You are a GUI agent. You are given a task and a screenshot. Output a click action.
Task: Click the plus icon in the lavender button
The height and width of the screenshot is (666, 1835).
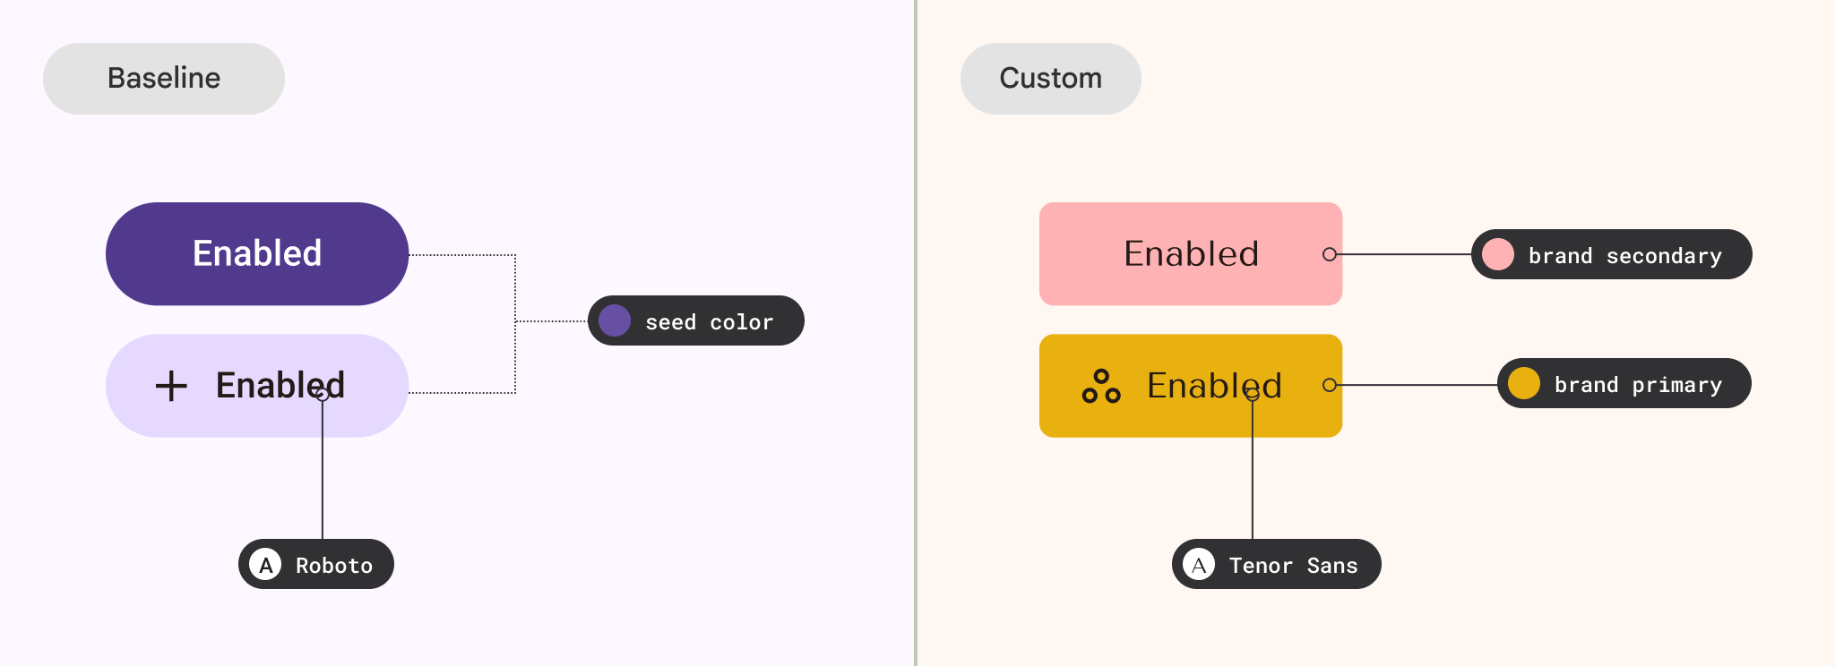(171, 387)
